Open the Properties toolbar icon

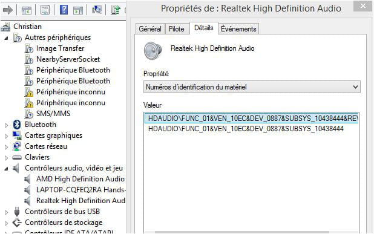45,10
